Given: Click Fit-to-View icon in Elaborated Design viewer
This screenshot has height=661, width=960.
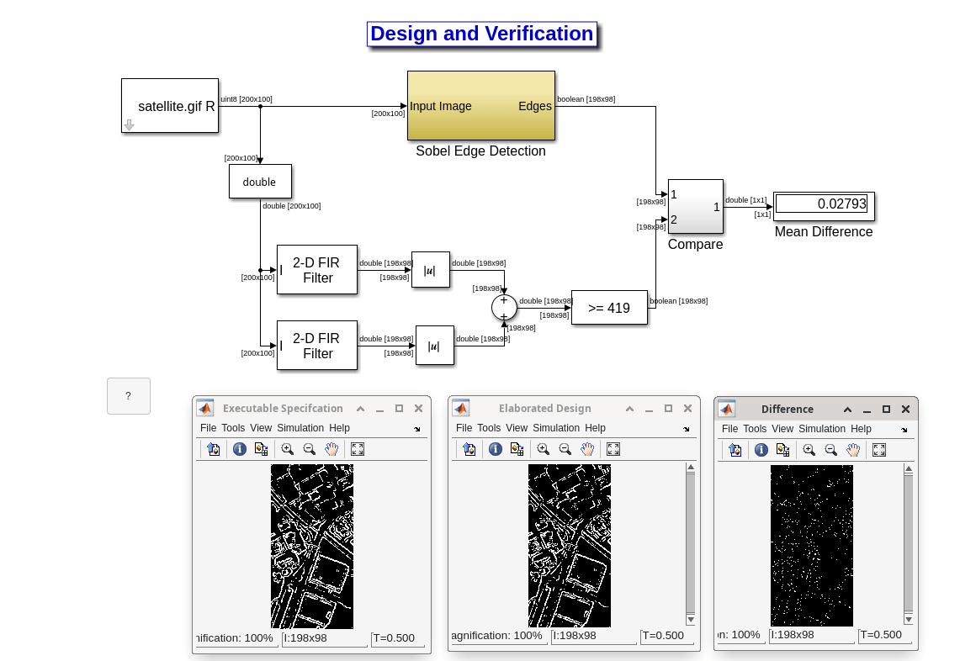Looking at the screenshot, I should click(613, 448).
